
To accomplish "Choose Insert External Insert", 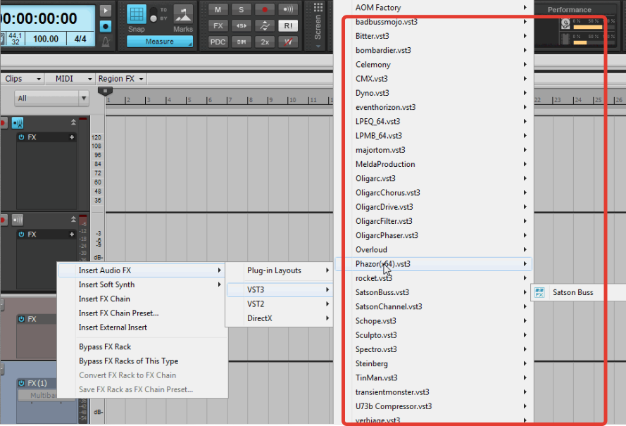I will coord(142,327).
